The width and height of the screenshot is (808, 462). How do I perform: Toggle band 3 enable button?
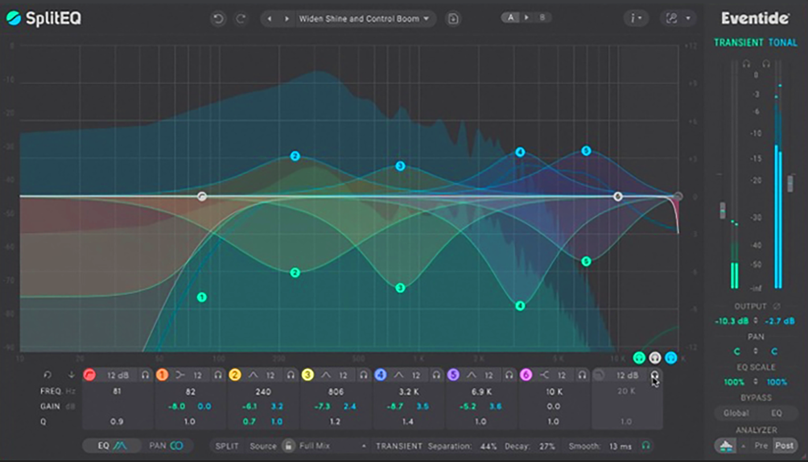point(308,375)
